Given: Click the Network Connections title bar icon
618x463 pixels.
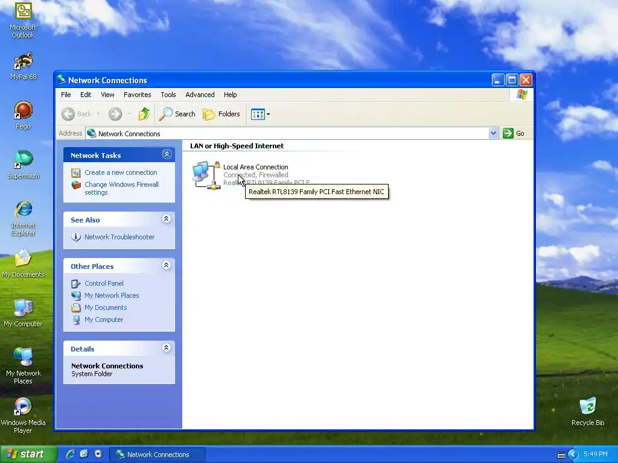Looking at the screenshot, I should point(61,80).
